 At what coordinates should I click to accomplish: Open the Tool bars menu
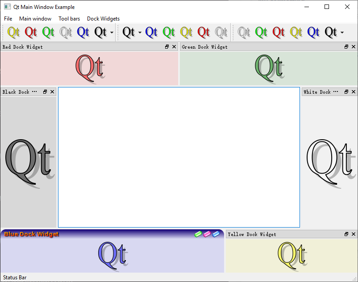pos(69,19)
